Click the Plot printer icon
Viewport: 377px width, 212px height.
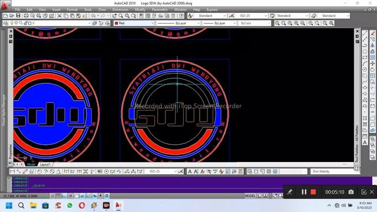26,16
